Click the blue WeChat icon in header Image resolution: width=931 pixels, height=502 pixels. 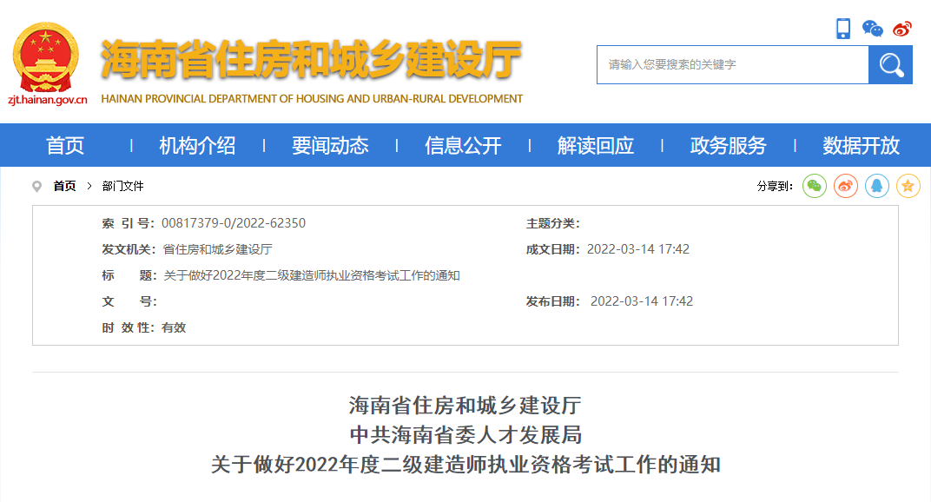(872, 29)
